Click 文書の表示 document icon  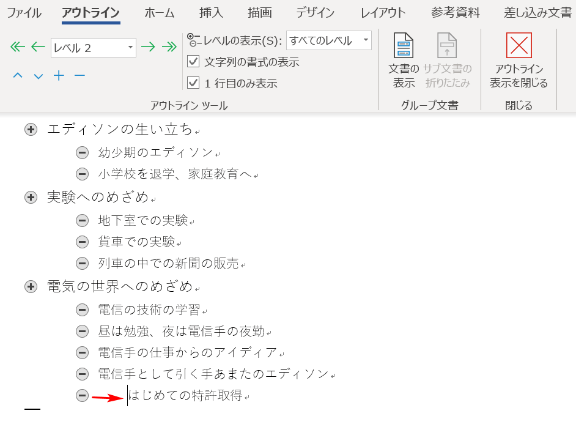pos(404,45)
